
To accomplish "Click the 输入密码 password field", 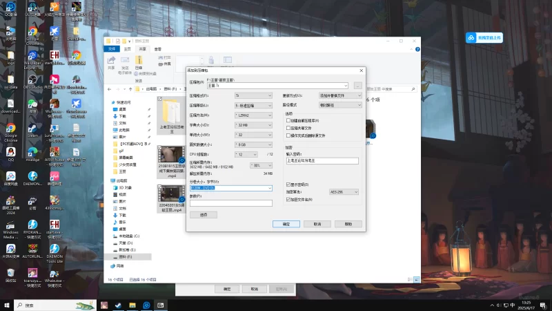I will click(x=322, y=160).
